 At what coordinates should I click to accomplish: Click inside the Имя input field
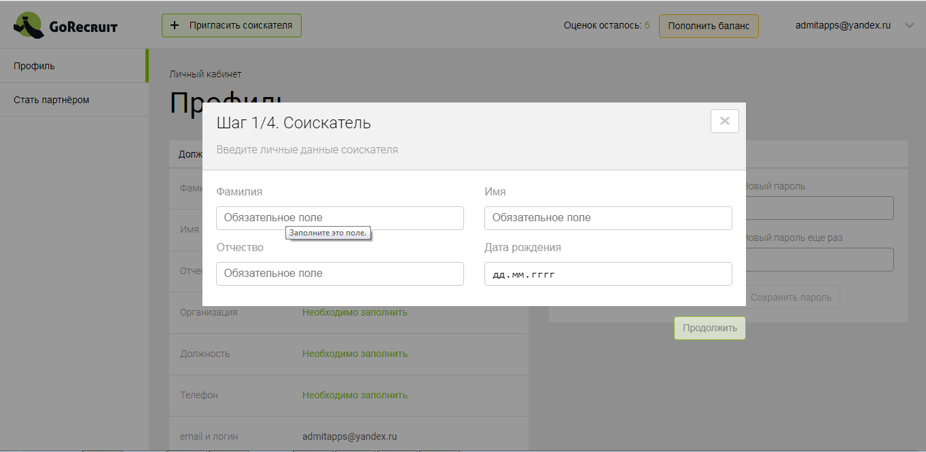tap(608, 218)
